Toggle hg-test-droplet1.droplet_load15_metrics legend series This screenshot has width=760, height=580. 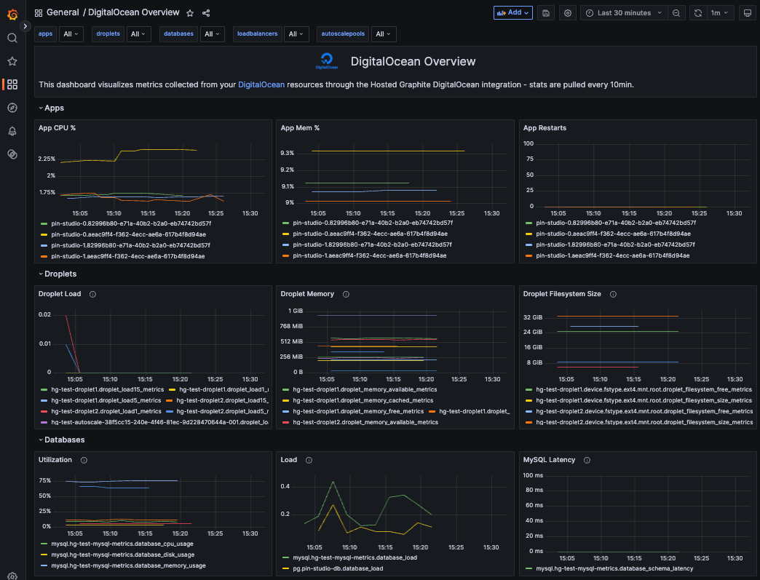[x=108, y=389]
